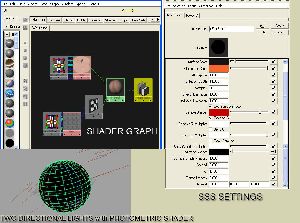This screenshot has height=223, width=300.
Task: Click map button for Diffusion Depth
Action: [274, 81]
